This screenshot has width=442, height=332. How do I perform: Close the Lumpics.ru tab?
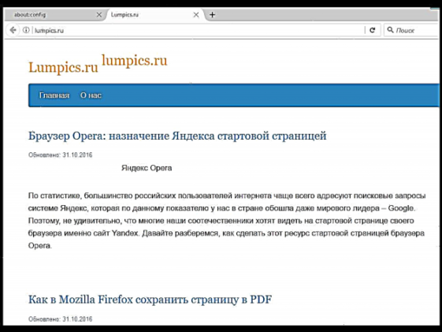coord(196,15)
